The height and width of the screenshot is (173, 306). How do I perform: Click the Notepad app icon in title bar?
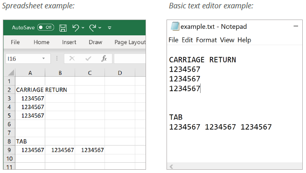(x=175, y=26)
